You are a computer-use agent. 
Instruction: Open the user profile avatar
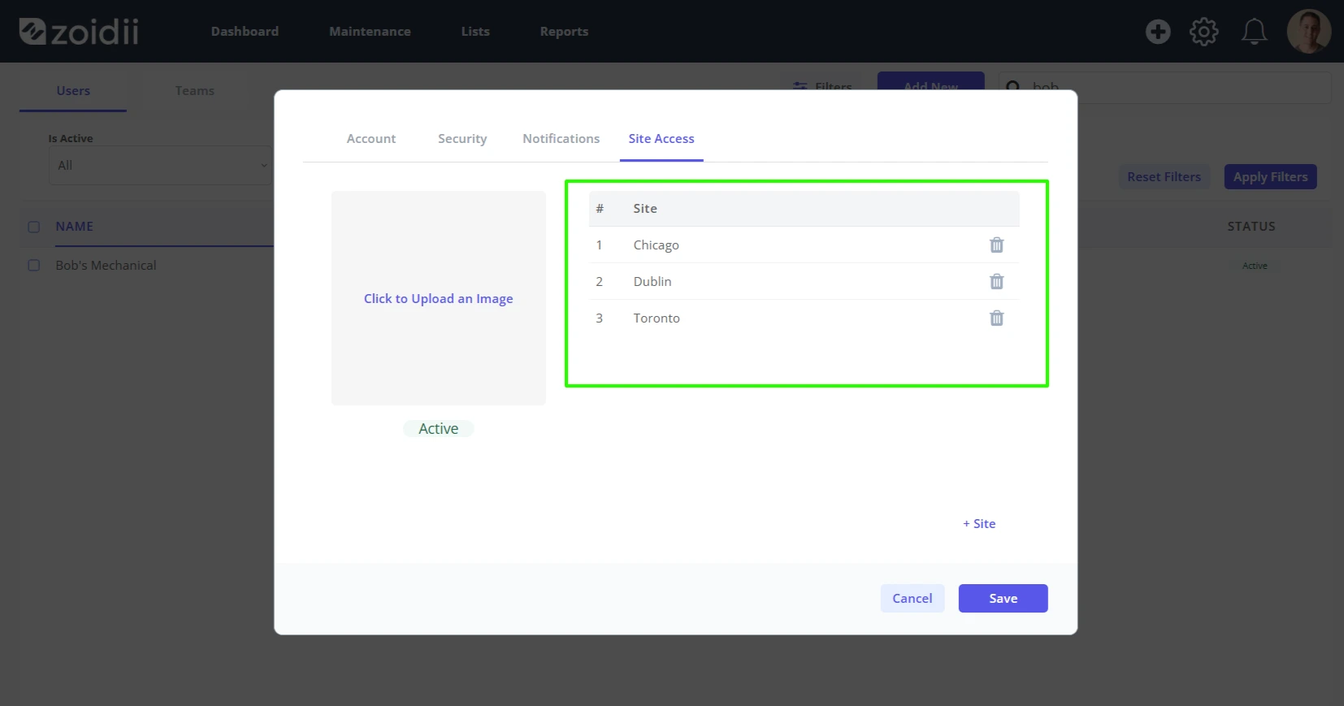[x=1308, y=32]
